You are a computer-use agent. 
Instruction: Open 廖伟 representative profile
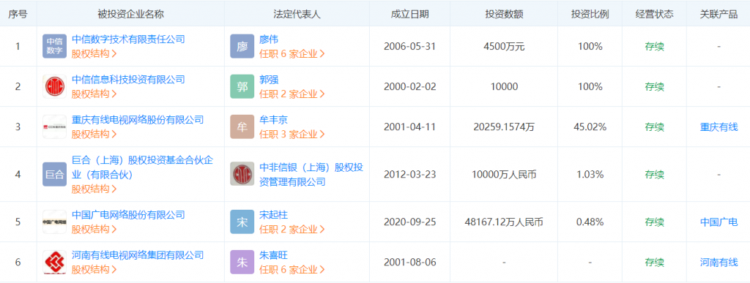(269, 39)
